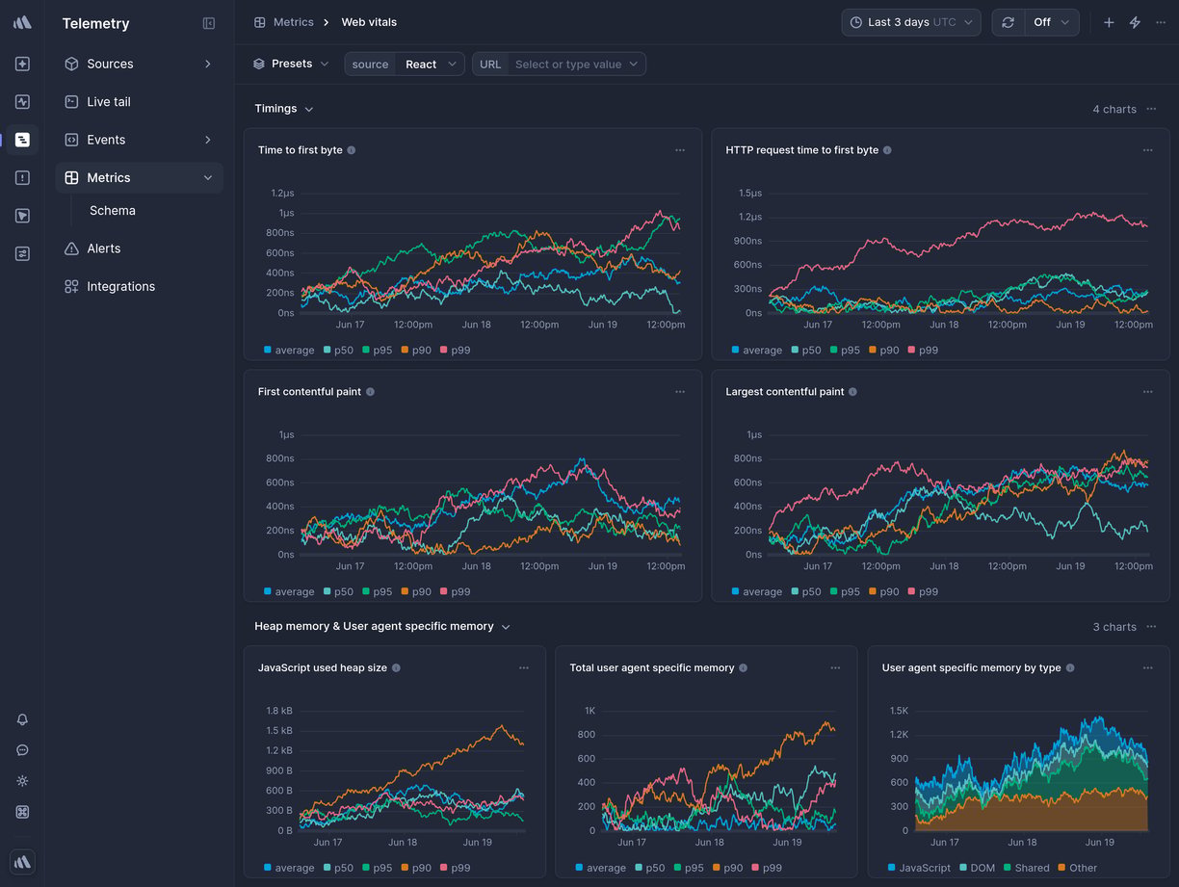Image resolution: width=1179 pixels, height=887 pixels.
Task: Open the top bar more options ellipsis
Action: [1160, 22]
